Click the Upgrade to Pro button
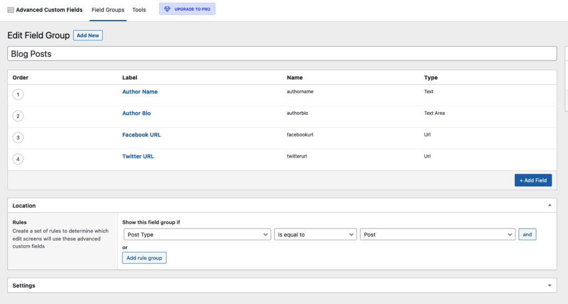Image resolution: width=568 pixels, height=304 pixels. 187,9
